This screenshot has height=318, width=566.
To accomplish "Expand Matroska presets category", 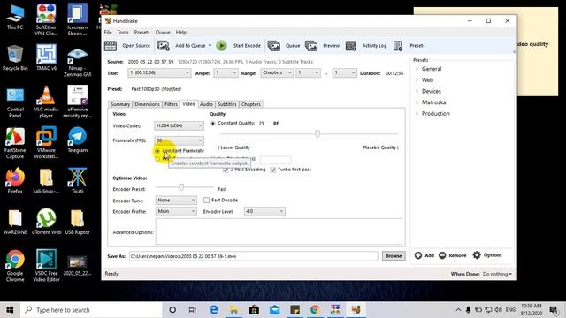I will click(417, 102).
